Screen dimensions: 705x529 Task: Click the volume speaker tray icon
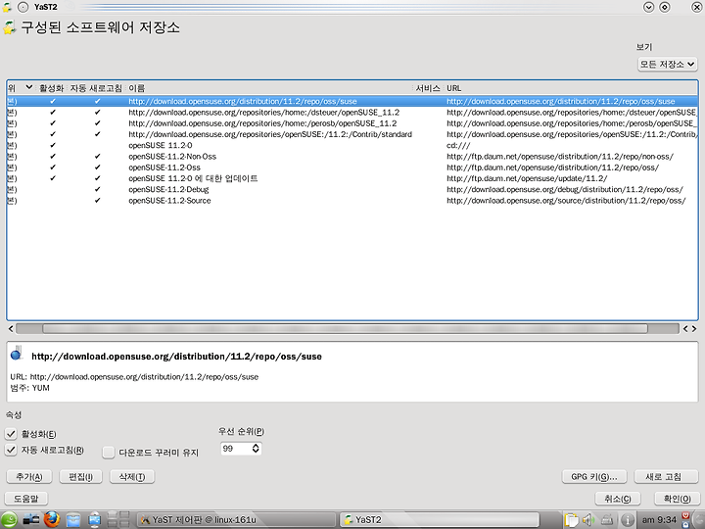588,519
